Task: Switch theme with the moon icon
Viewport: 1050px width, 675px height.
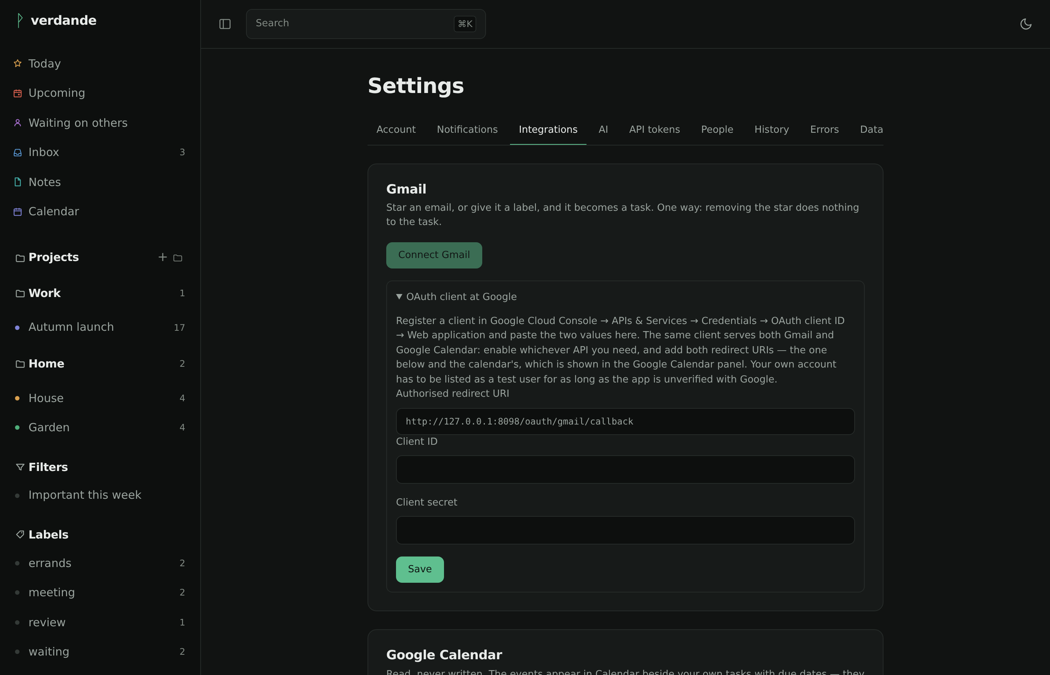Action: (x=1026, y=24)
